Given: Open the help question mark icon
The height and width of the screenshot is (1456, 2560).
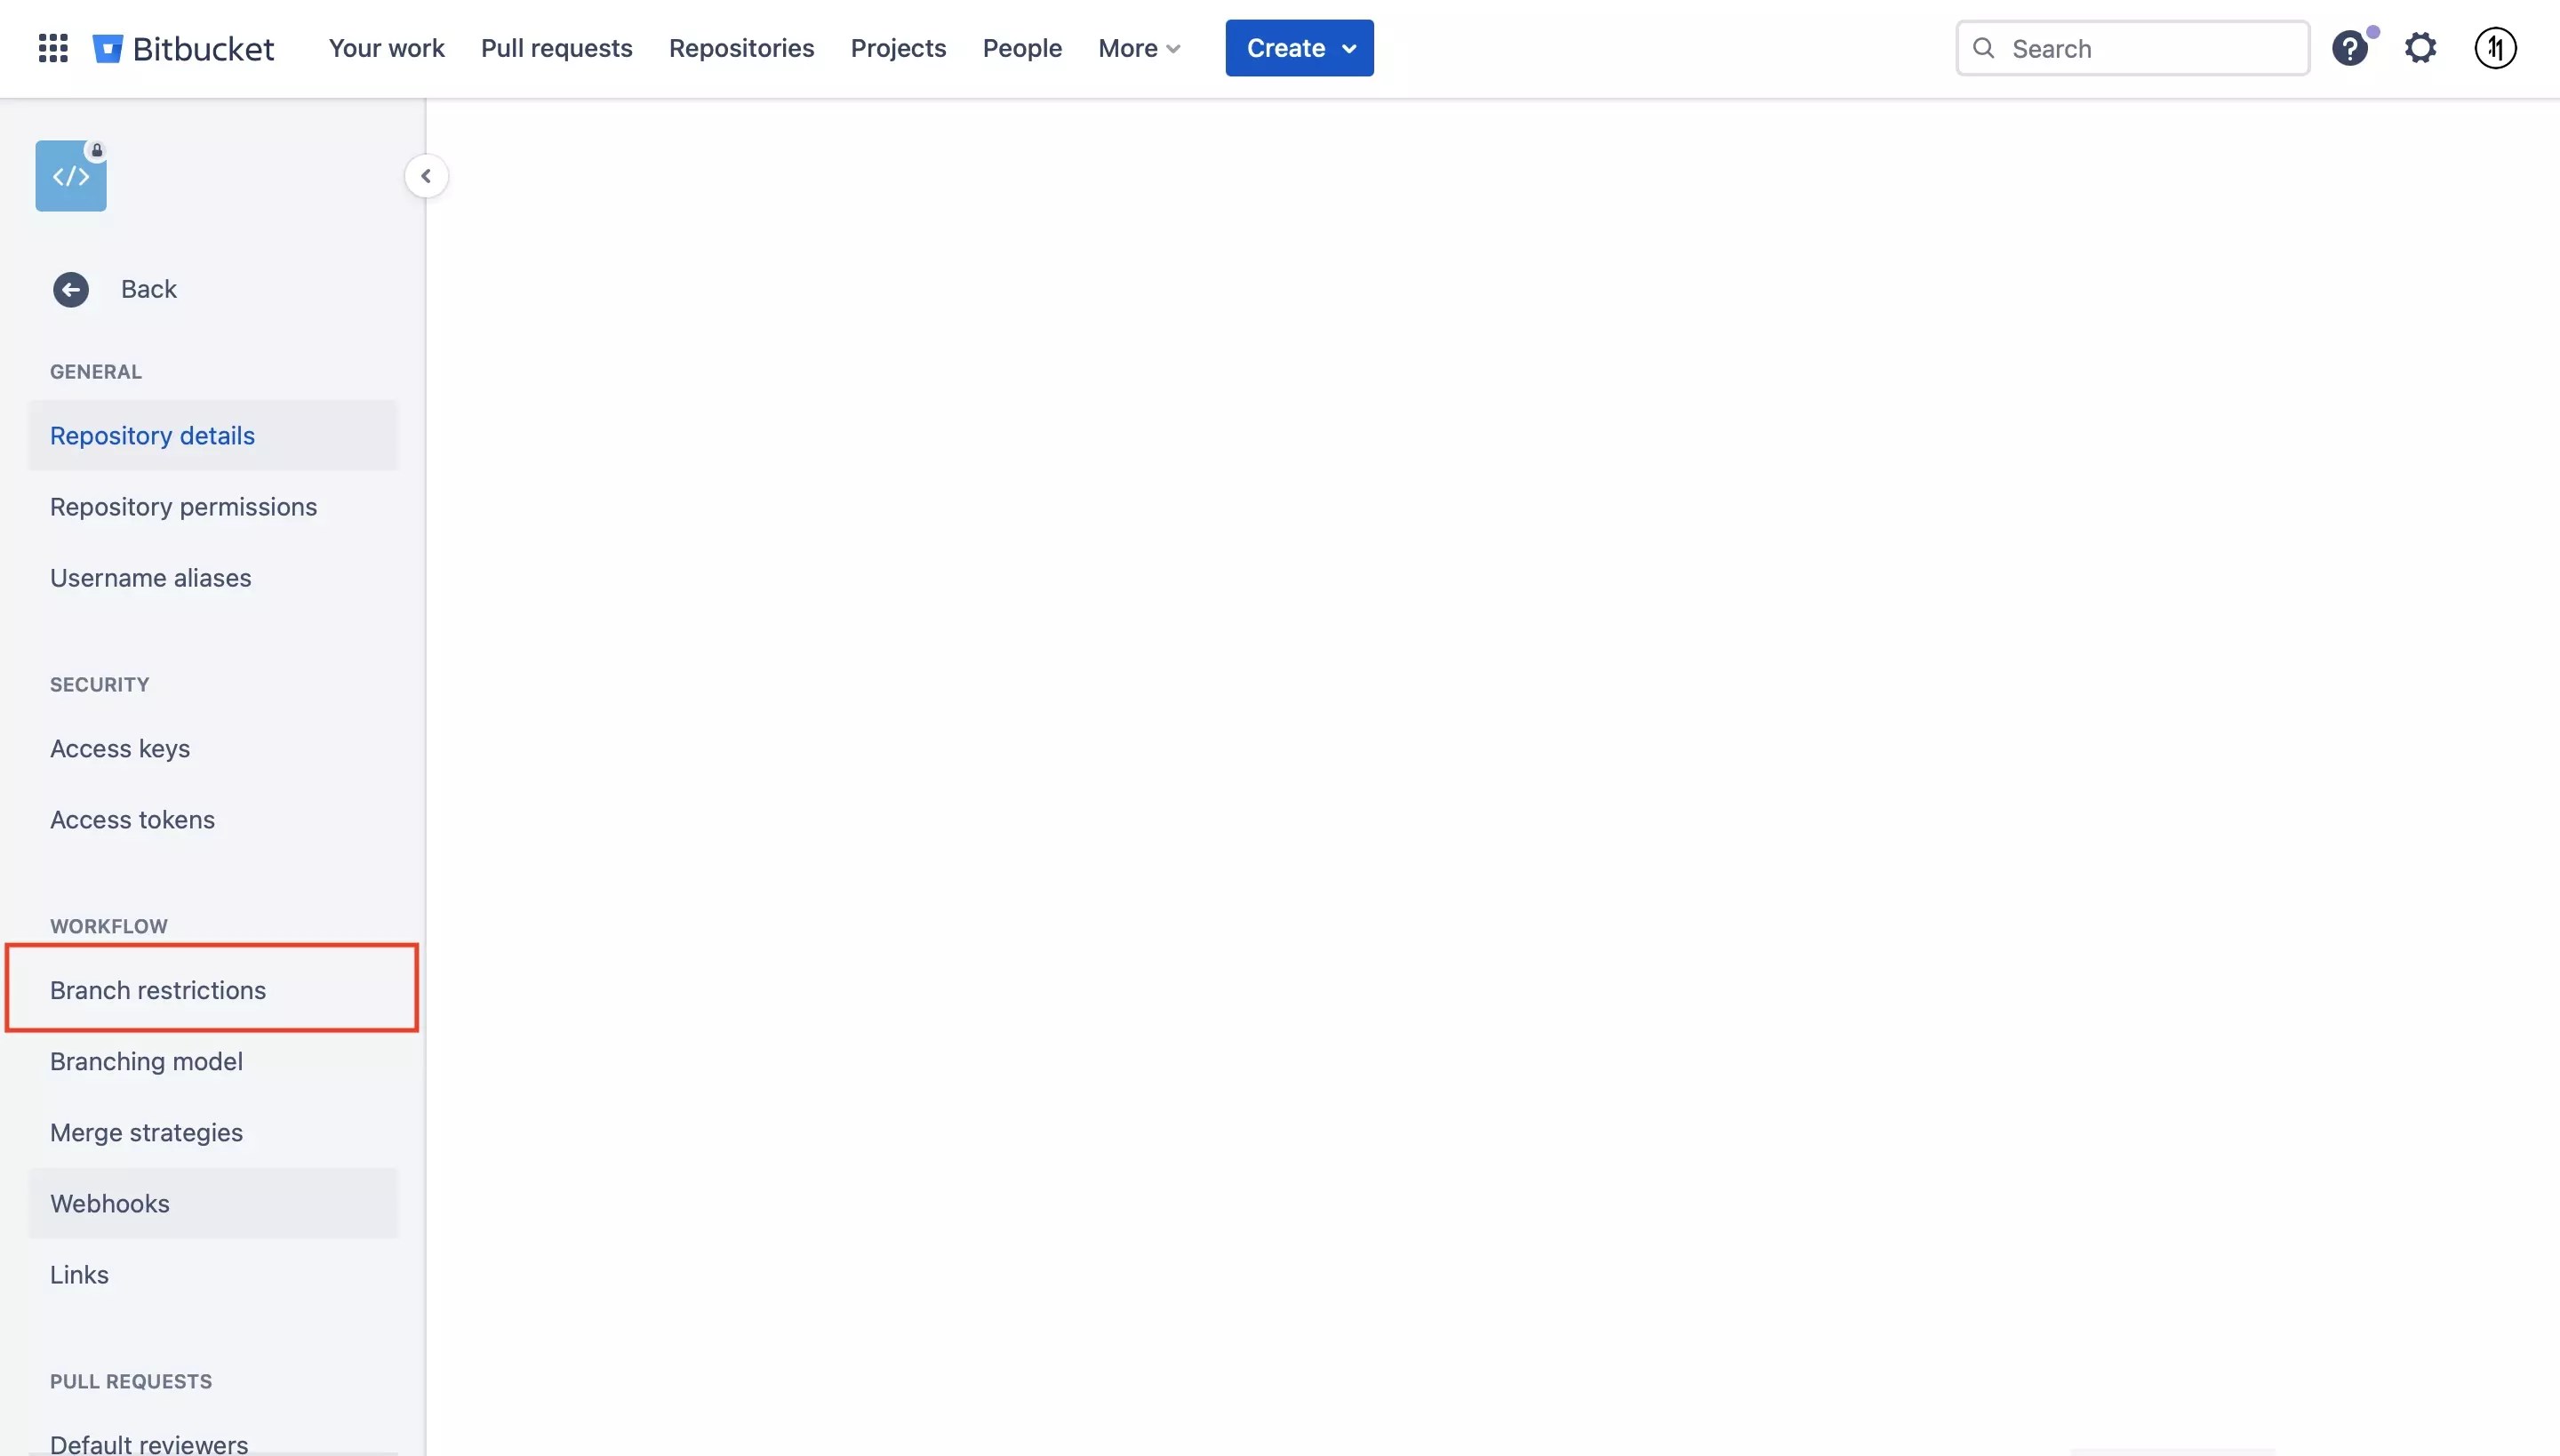Looking at the screenshot, I should tap(2349, 48).
